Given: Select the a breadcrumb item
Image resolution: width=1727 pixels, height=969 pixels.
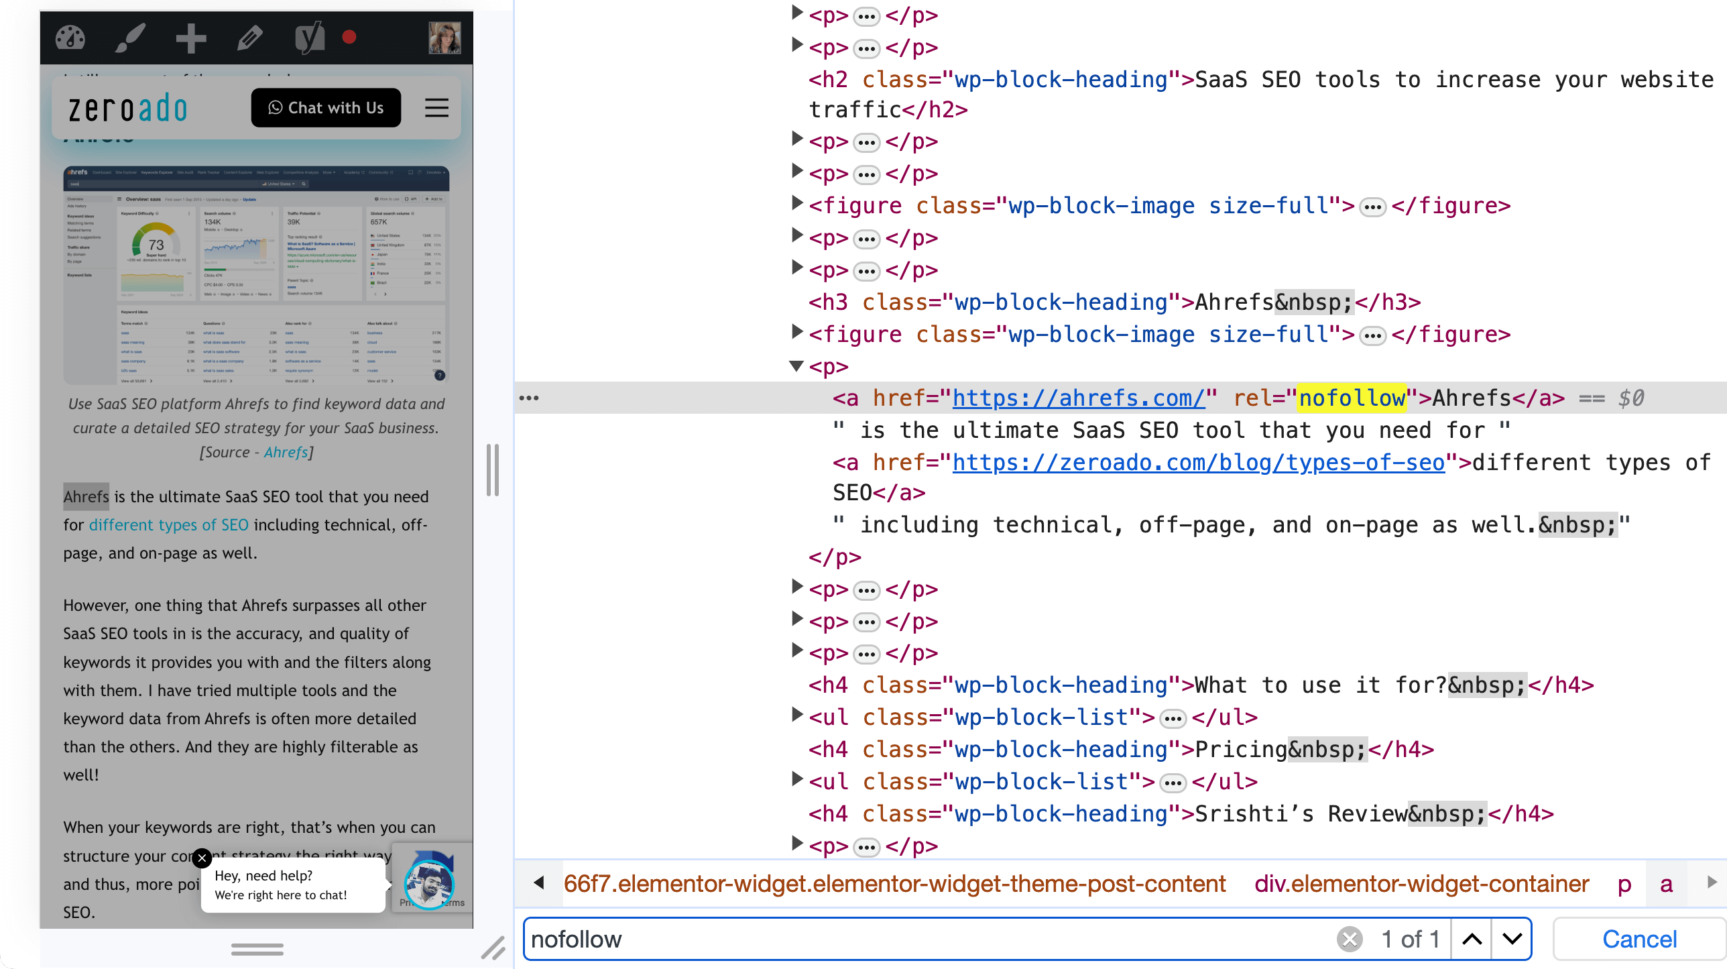Looking at the screenshot, I should pyautogui.click(x=1666, y=883).
